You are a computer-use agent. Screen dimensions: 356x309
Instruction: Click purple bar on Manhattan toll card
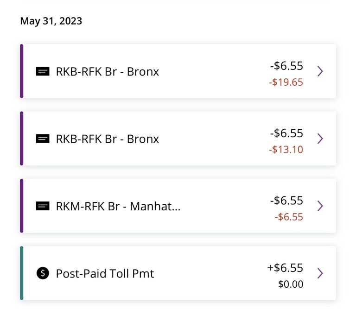(x=22, y=206)
